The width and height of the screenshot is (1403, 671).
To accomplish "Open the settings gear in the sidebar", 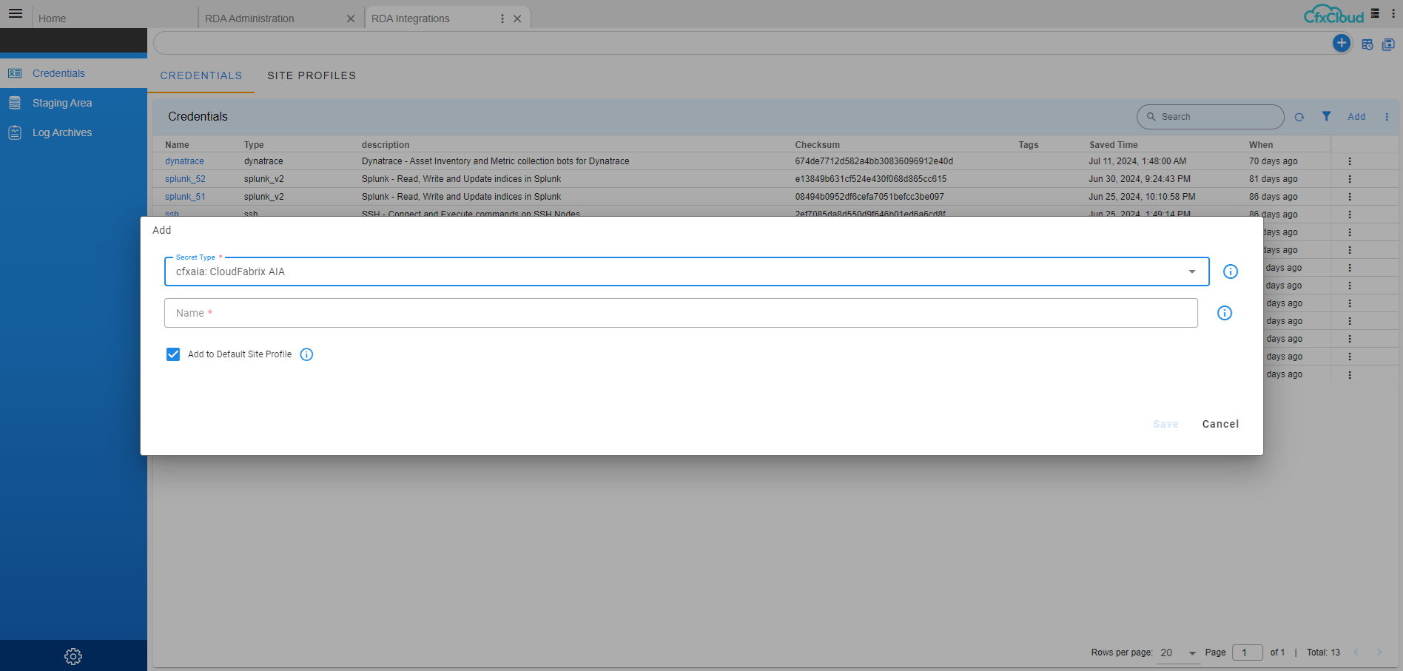I will pyautogui.click(x=73, y=656).
